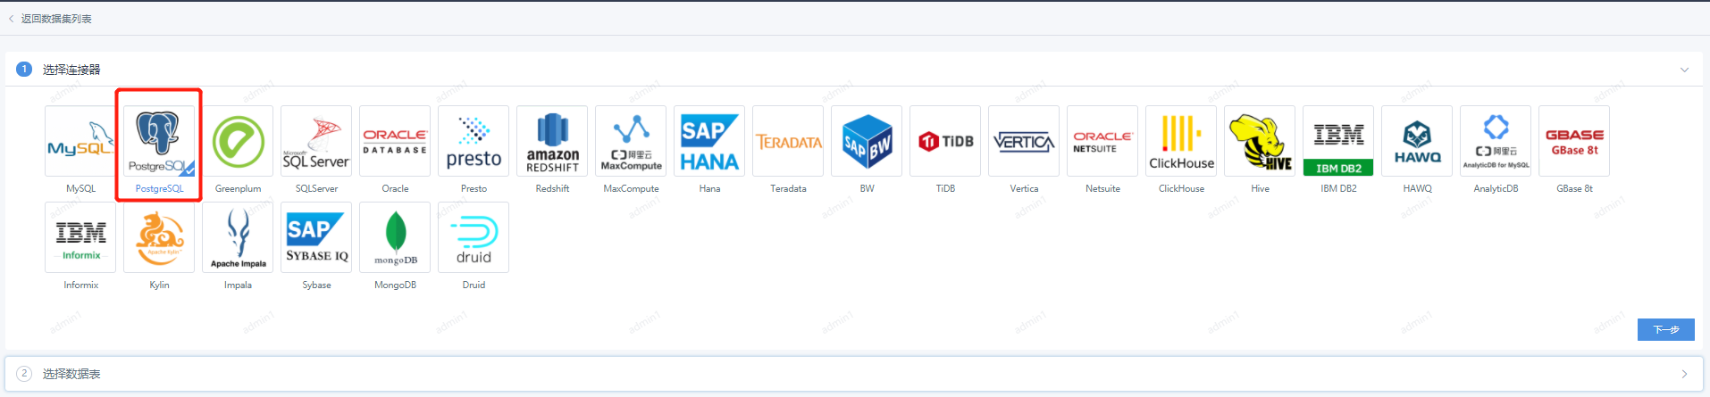Select the Oracle NetSuite connector

1102,141
